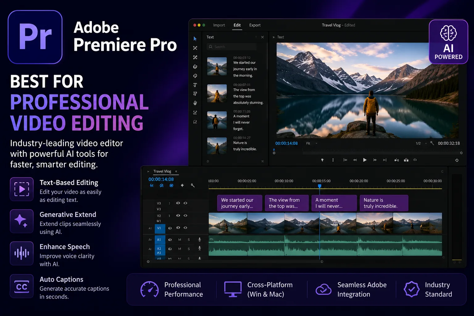Viewport: 474px width, 316px height.
Task: Click the Generative Extend sparkle icon
Action: coord(22,221)
